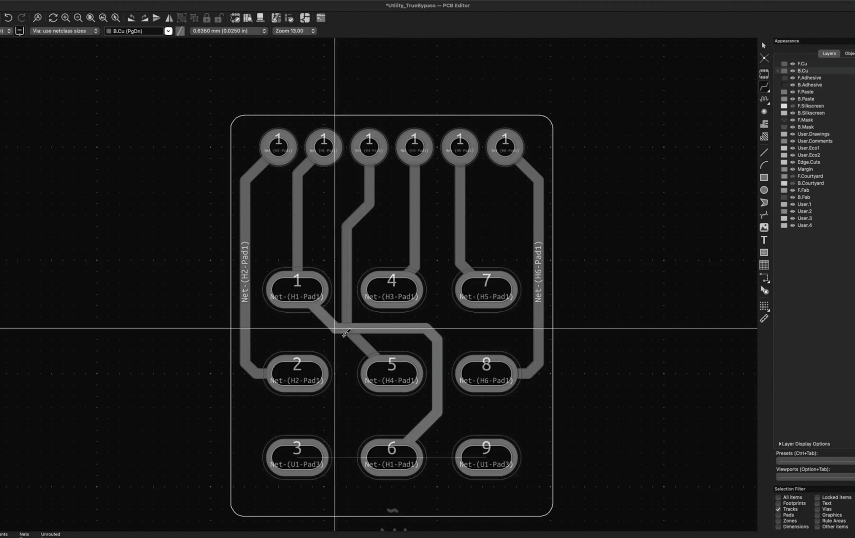This screenshot has width=855, height=538.
Task: Enable the Footprints selection filter checkbox
Action: [x=778, y=503]
